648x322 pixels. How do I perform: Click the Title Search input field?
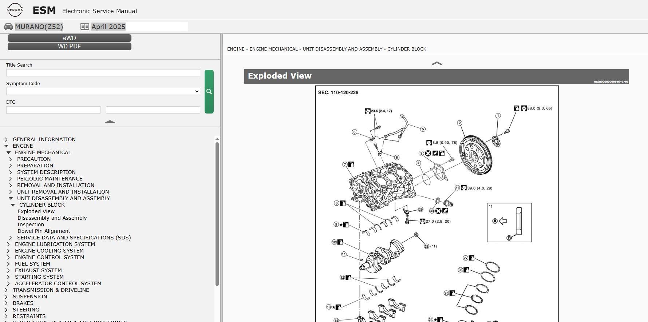tap(103, 73)
